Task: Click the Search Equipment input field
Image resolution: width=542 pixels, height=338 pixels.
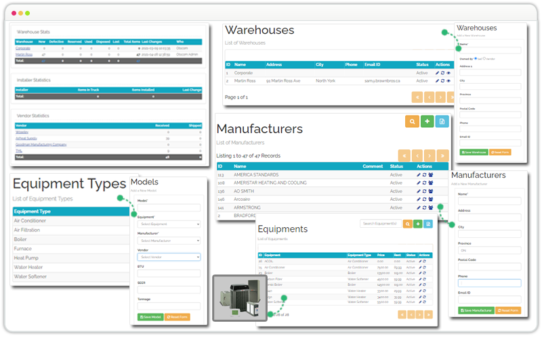Action: pos(380,224)
